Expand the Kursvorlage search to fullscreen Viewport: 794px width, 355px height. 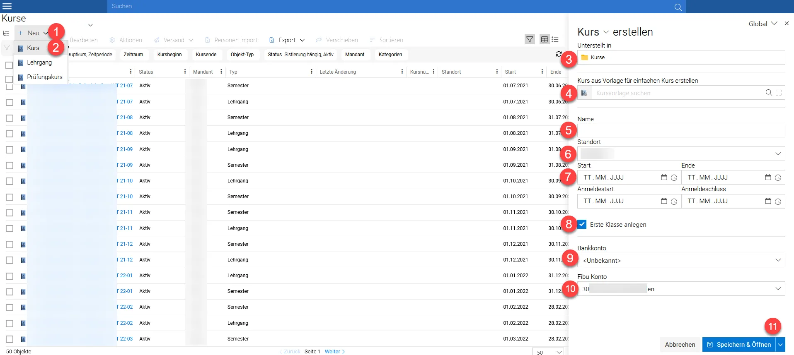tap(779, 93)
